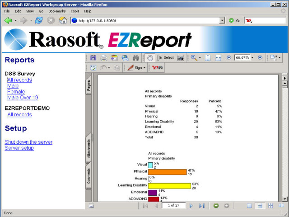289x217 pixels.
Task: Click the Undo arrow icon
Action: [103, 68]
